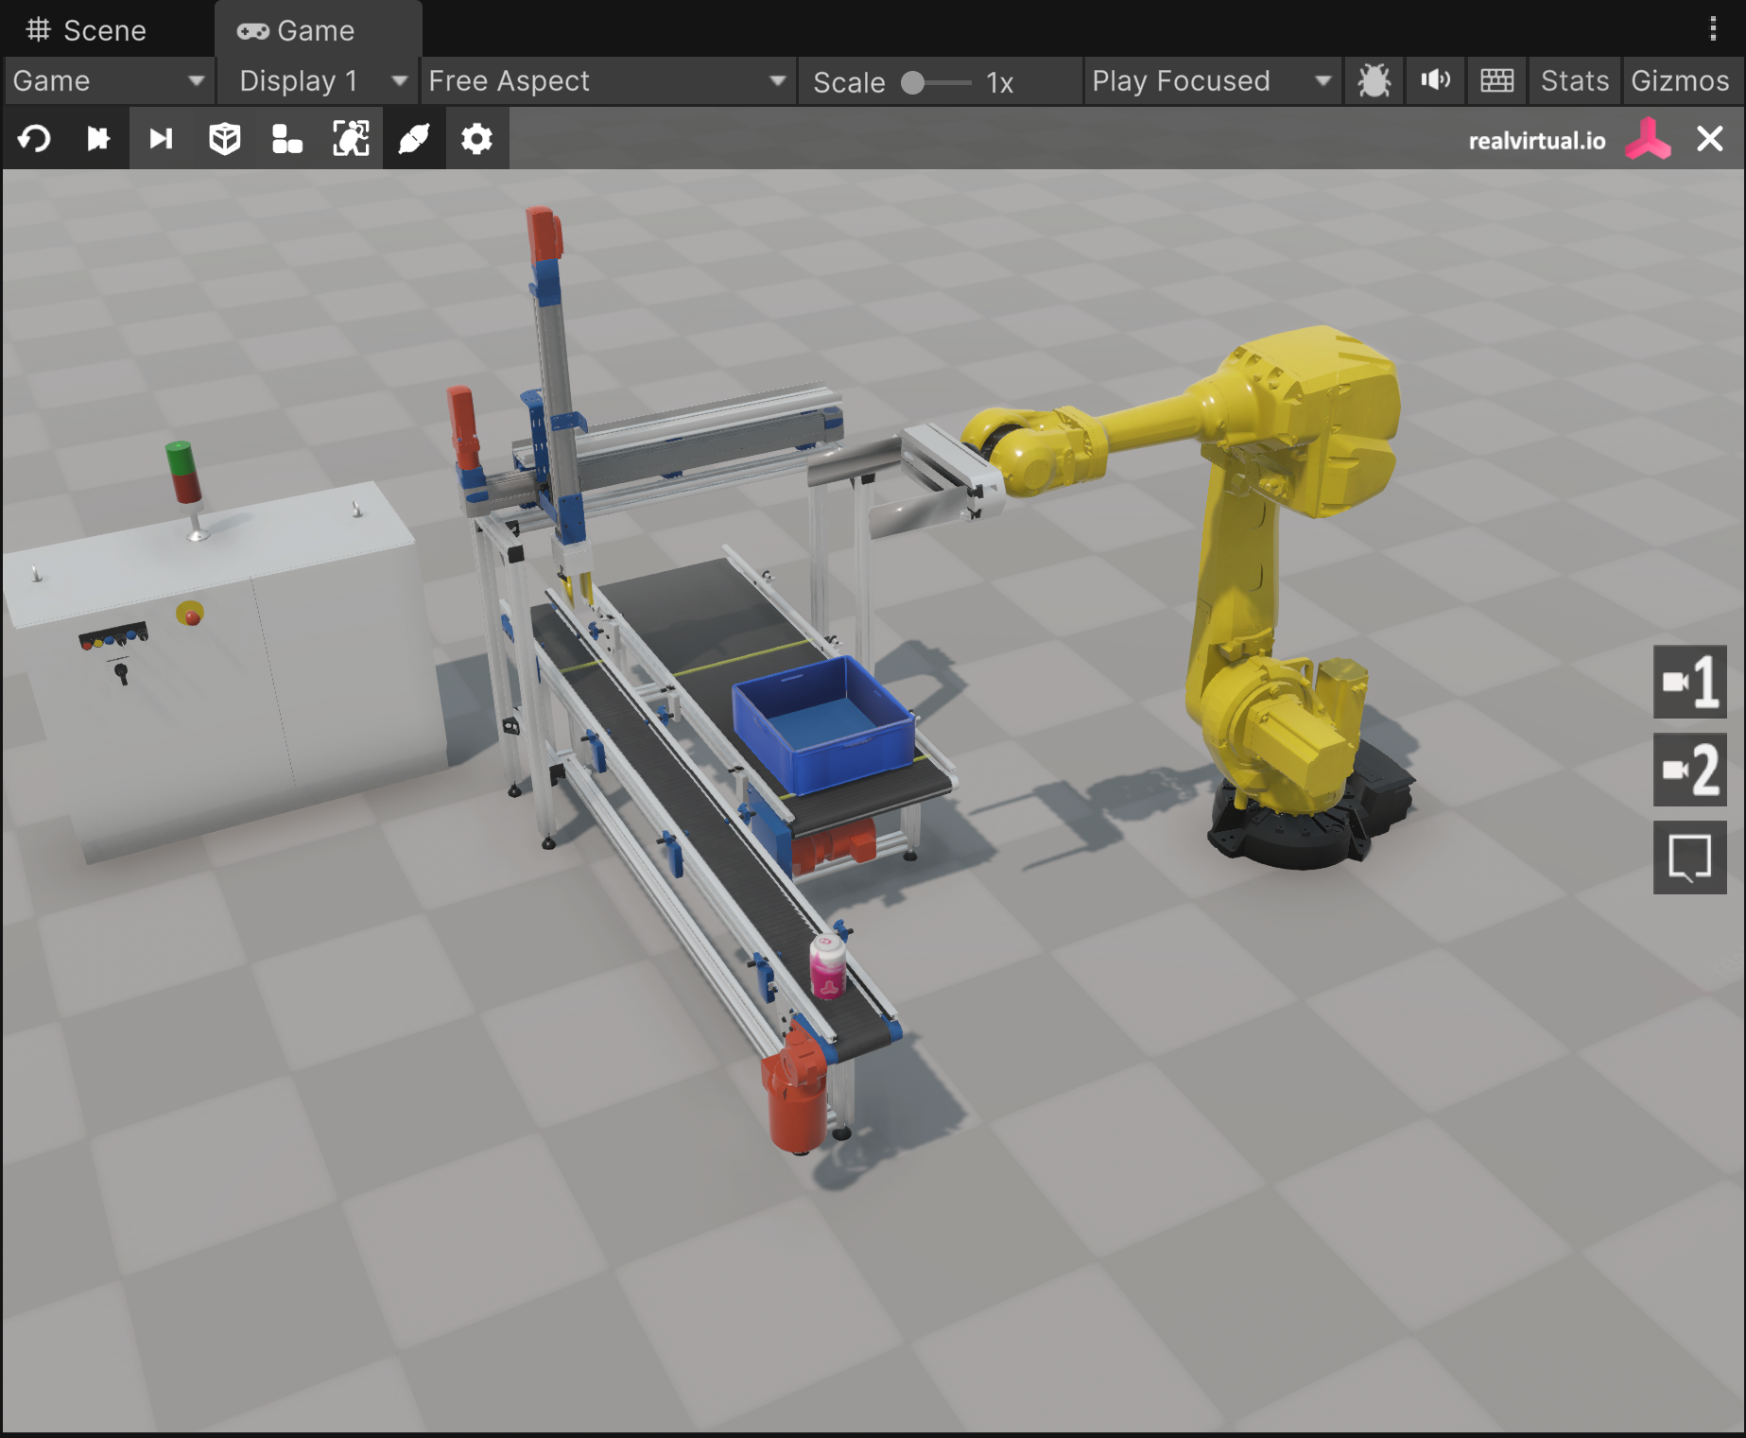The width and height of the screenshot is (1746, 1438).
Task: Select the Game tab
Action: [296, 30]
